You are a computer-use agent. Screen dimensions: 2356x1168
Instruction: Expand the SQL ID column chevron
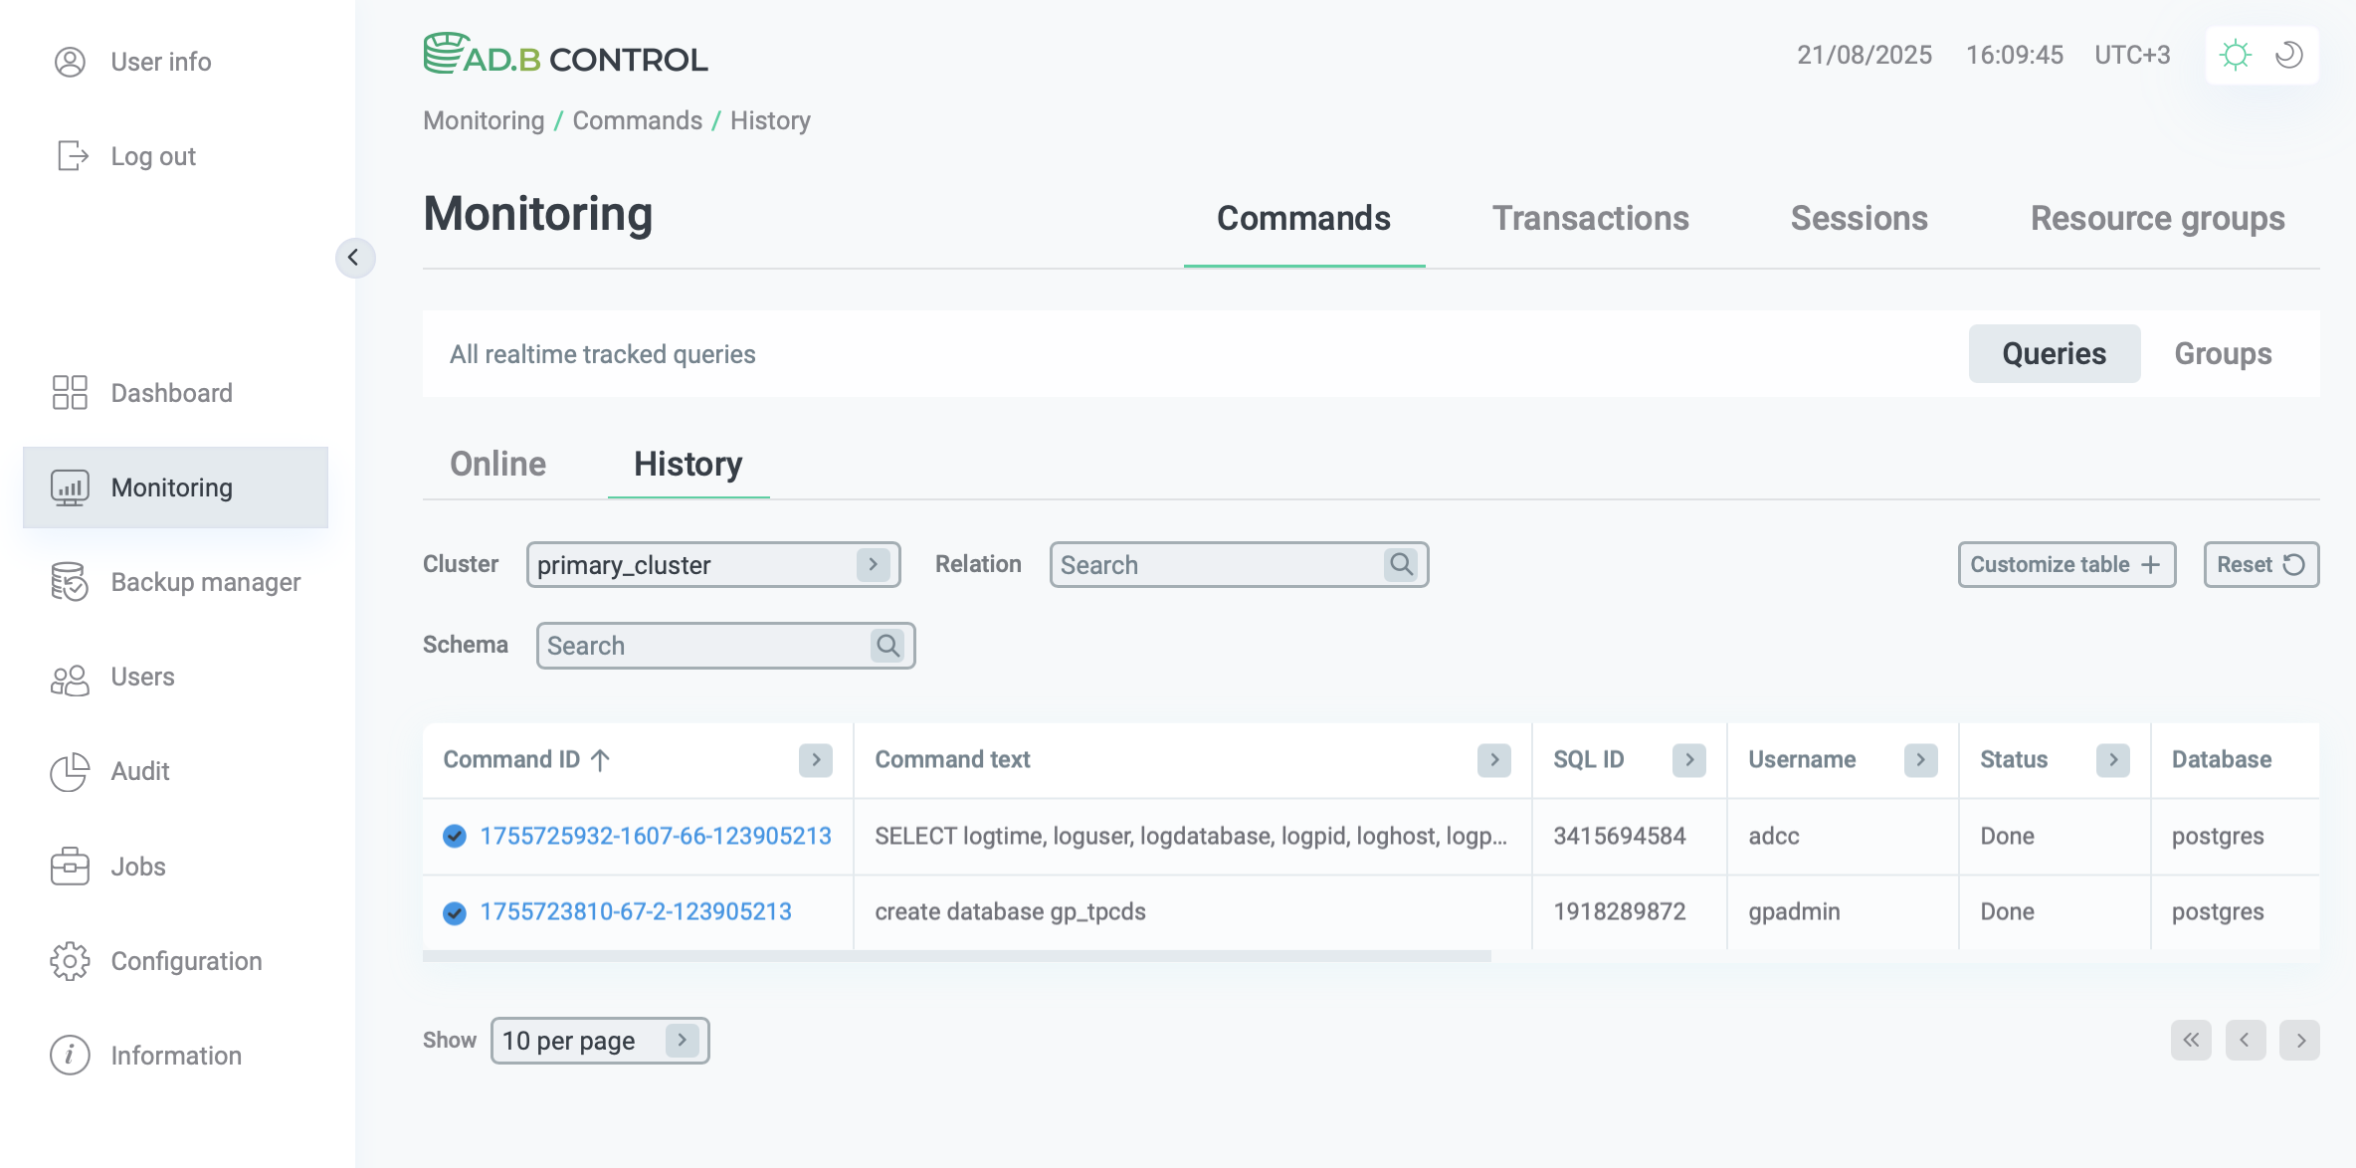pos(1688,759)
